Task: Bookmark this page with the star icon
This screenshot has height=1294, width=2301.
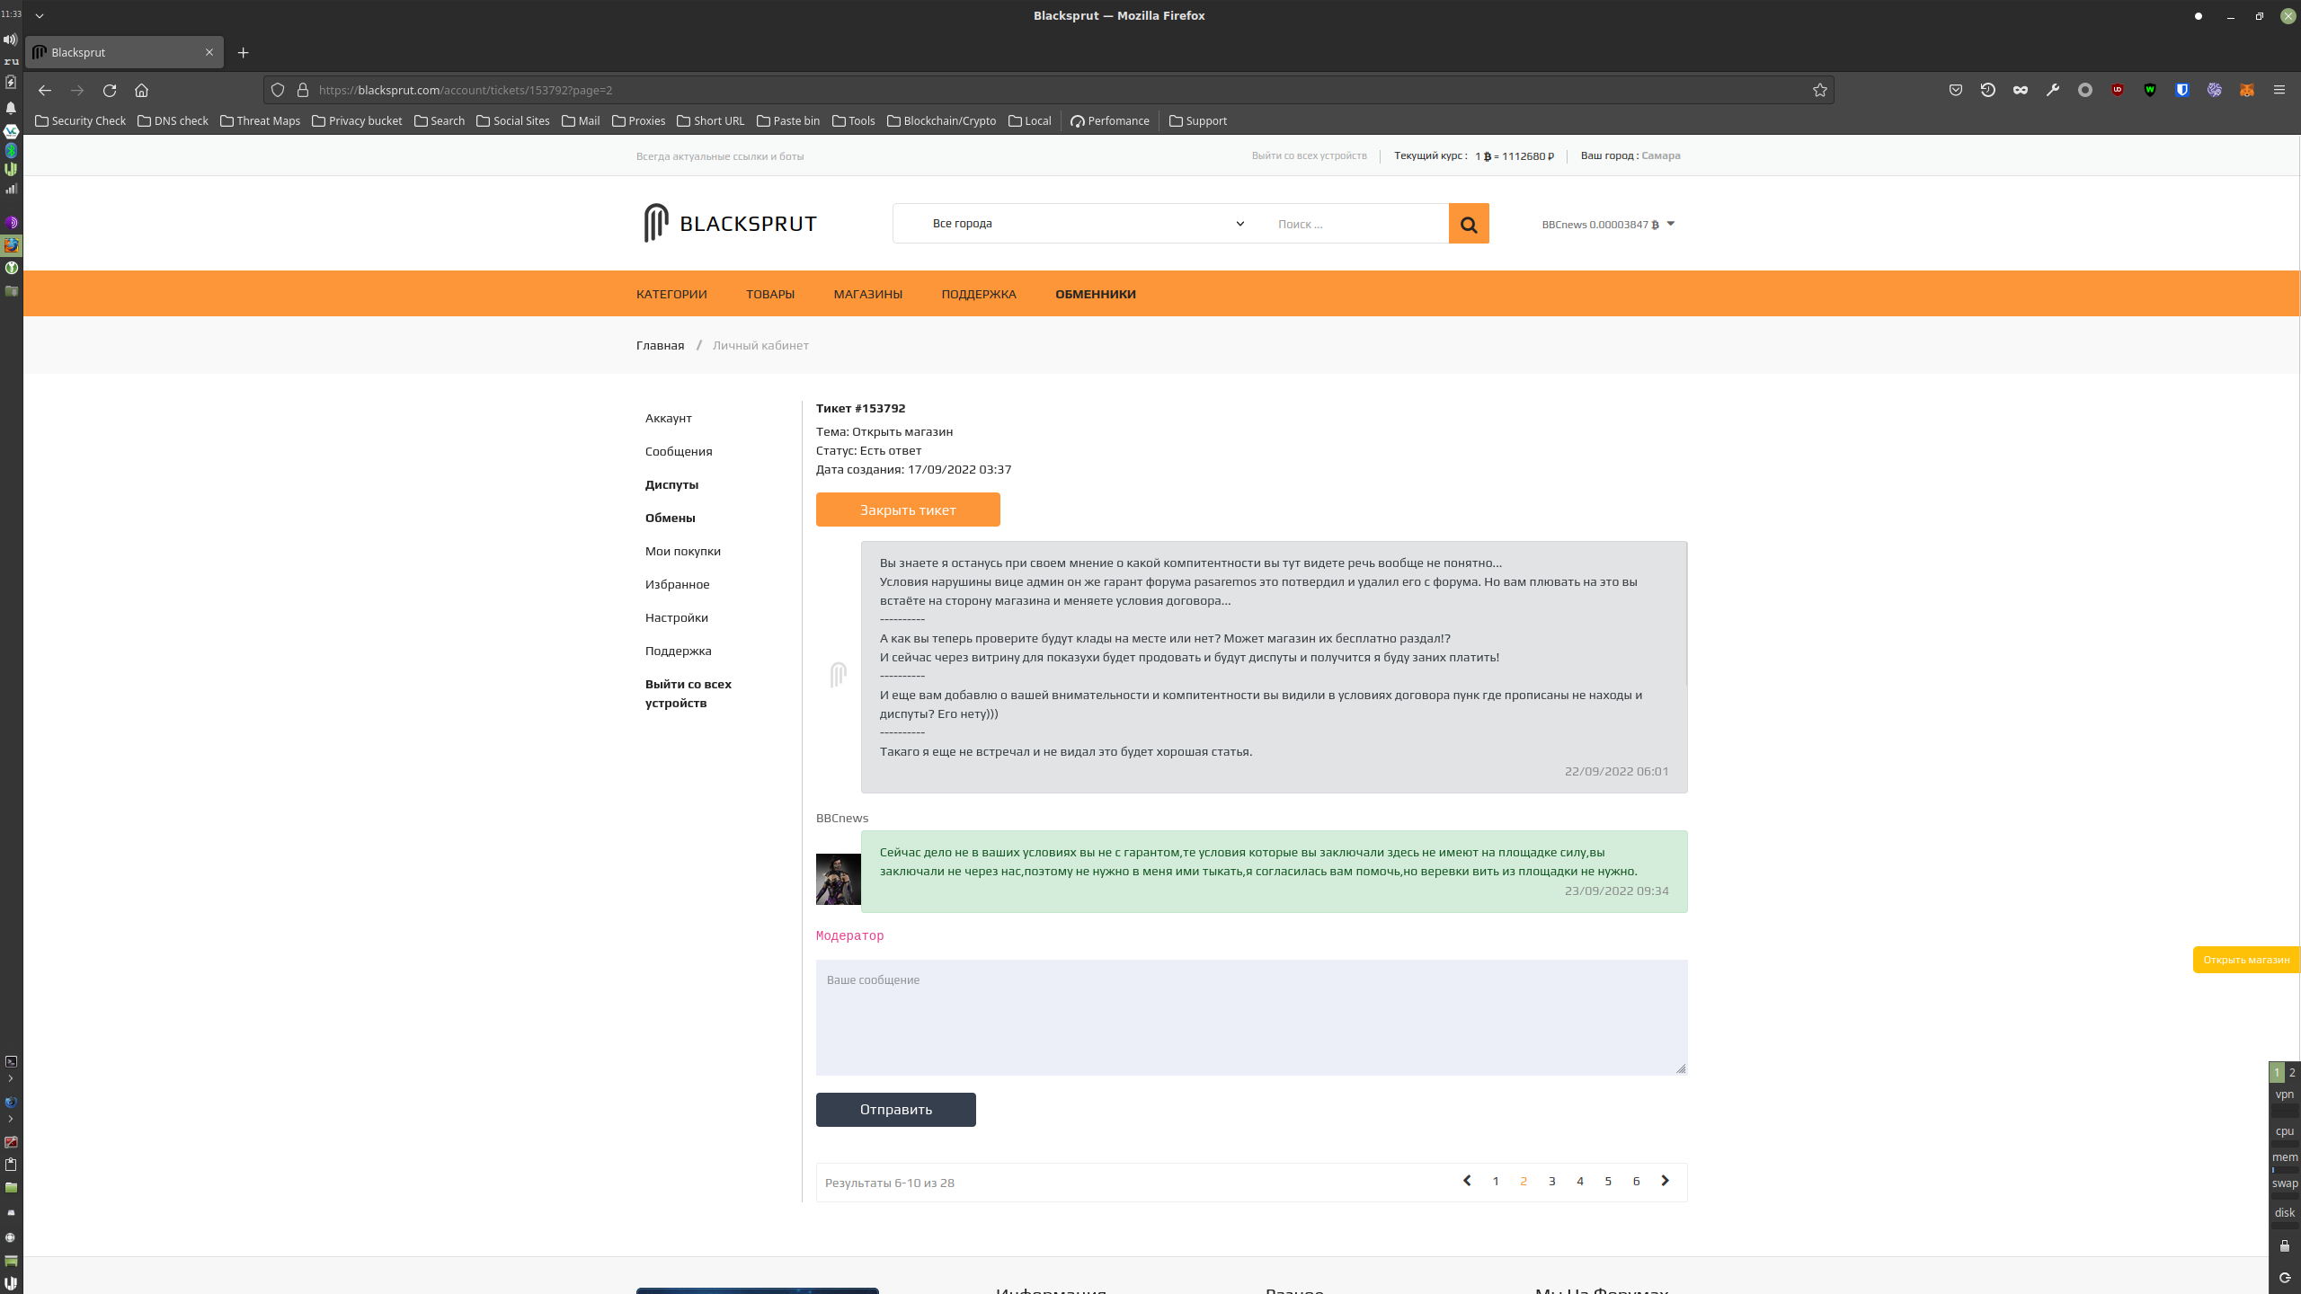Action: tap(1820, 90)
